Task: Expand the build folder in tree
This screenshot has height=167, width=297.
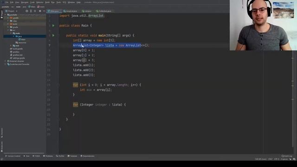Action: click(8, 24)
